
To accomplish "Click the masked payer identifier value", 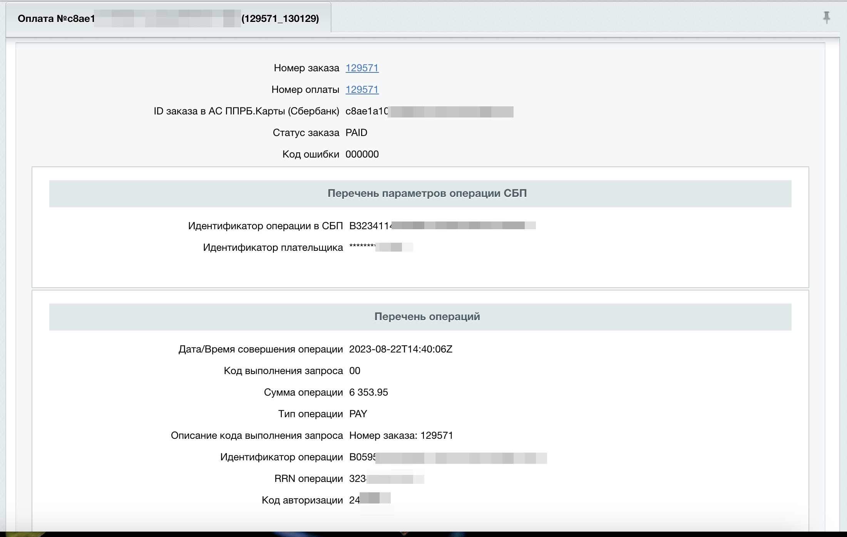I will (x=380, y=247).
